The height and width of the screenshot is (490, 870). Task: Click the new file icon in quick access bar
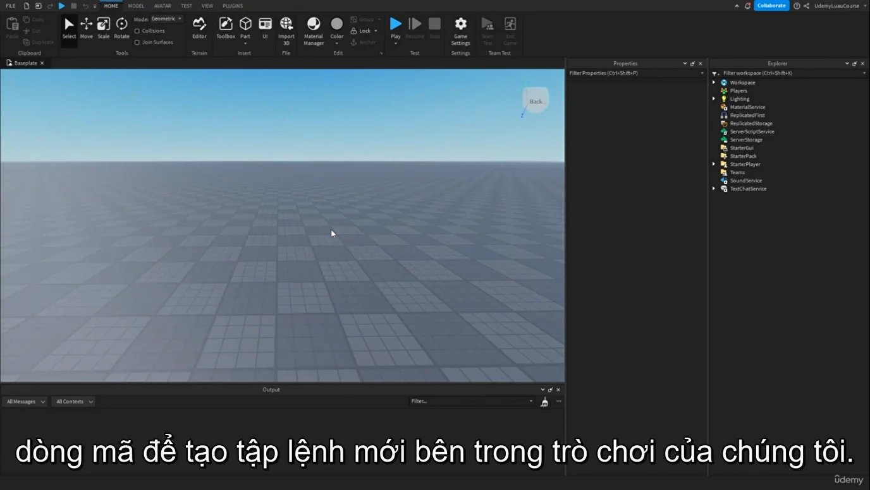(x=27, y=6)
